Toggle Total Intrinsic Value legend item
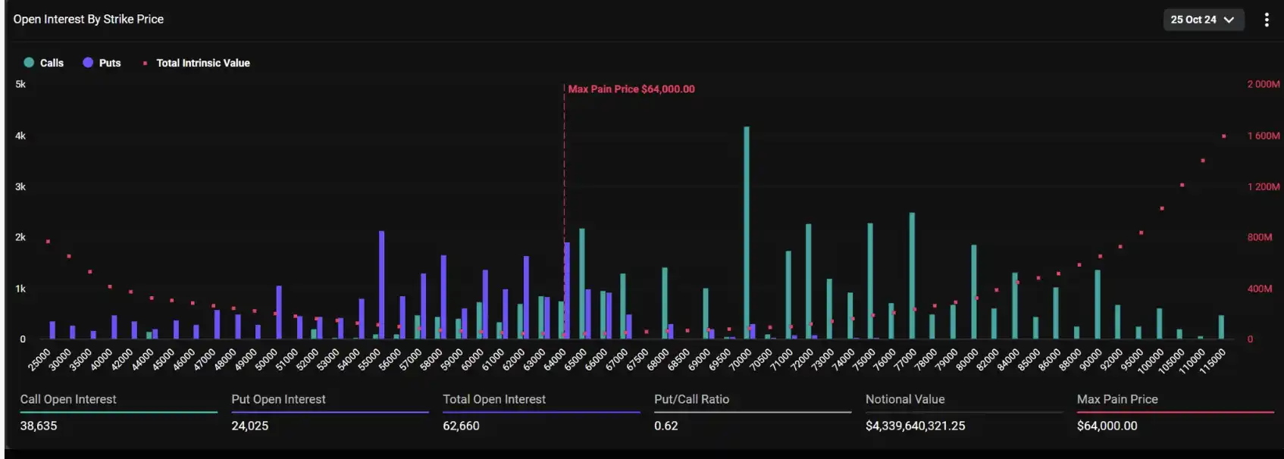The height and width of the screenshot is (459, 1284). click(202, 63)
